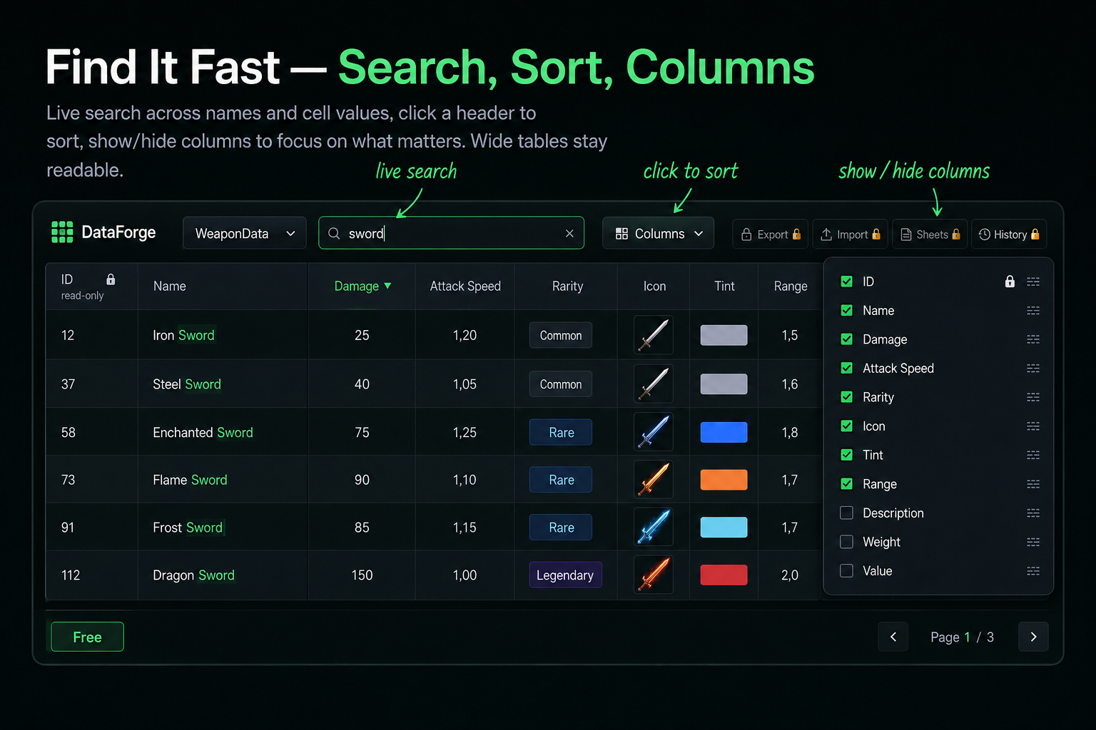Click the Free plan badge button
1096x730 pixels.
coord(88,637)
